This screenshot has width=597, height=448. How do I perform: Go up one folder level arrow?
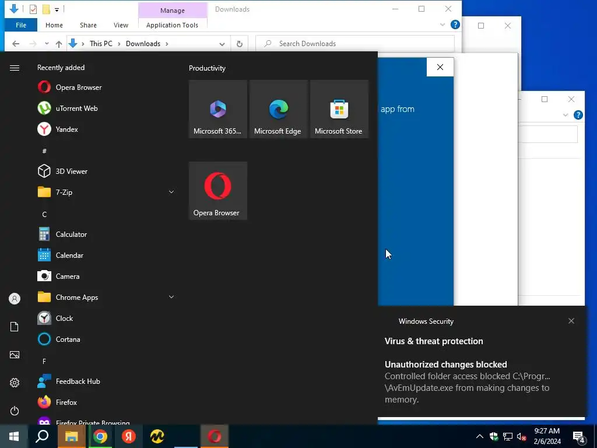click(x=59, y=44)
